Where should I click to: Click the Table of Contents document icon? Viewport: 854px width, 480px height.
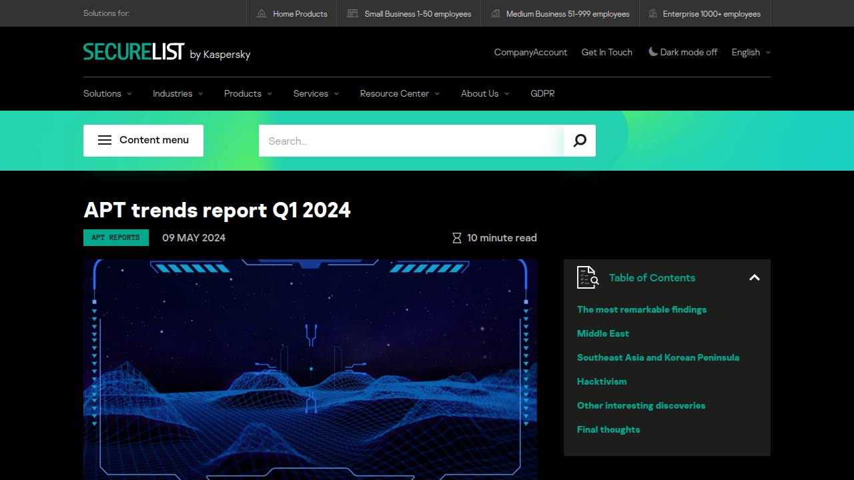tap(588, 277)
